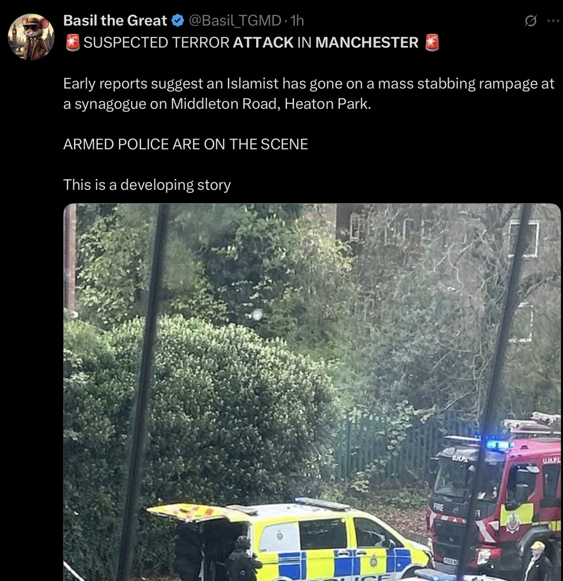Click the "Basil the Great" display name
Screen dimensions: 563x581
tap(115, 20)
